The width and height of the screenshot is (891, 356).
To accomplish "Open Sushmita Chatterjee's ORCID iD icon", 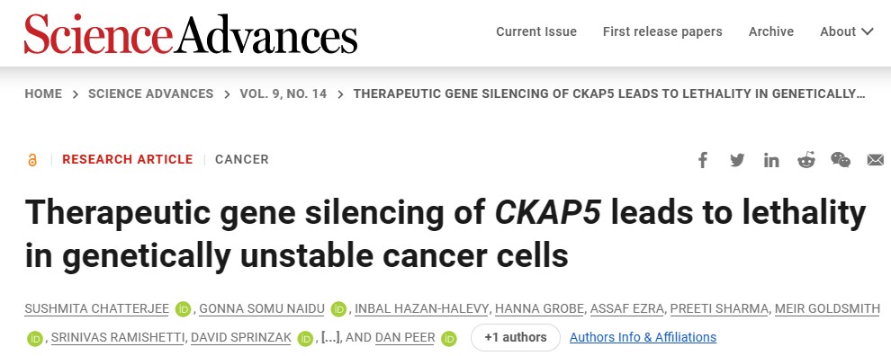I will click(183, 309).
